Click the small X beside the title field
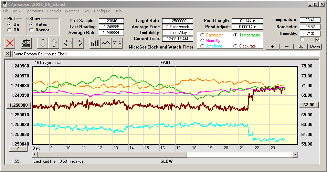Screen dimensions: 327x172 pyautogui.click(x=7, y=54)
